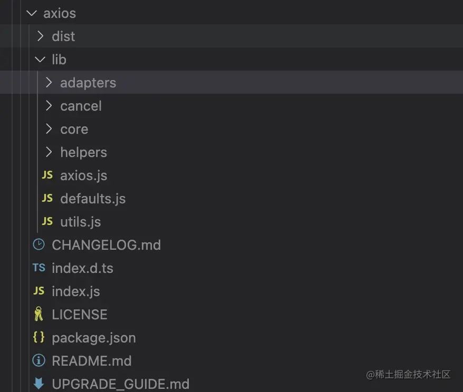Collapse the axios folder chevron

coord(32,13)
